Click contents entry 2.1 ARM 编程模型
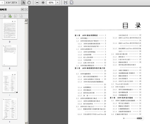 click(91, 74)
